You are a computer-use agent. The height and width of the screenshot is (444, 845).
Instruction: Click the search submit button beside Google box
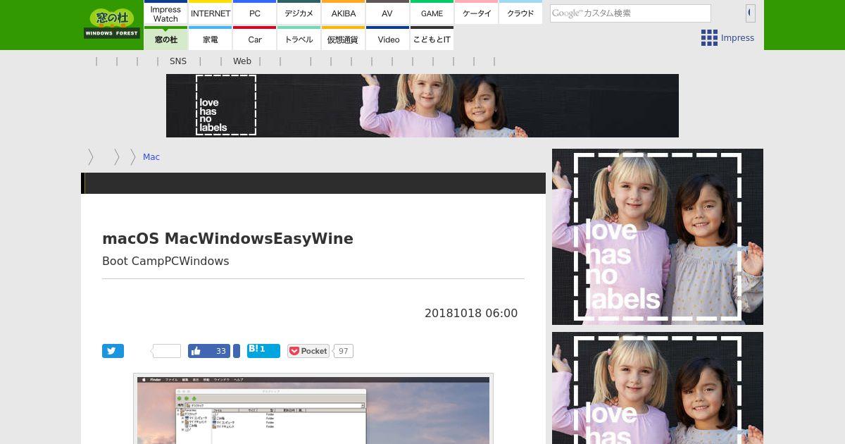(x=751, y=13)
